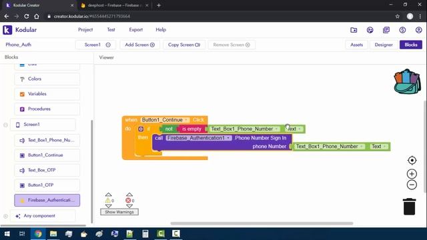Click the Show Warnings button
427x240 pixels.
click(x=119, y=212)
